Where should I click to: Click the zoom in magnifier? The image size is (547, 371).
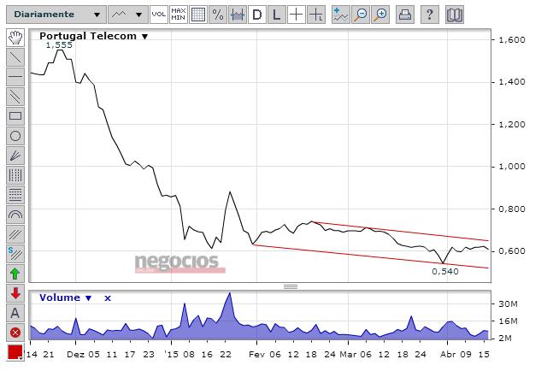click(x=380, y=15)
